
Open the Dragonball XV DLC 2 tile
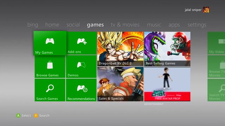pyautogui.click(x=120, y=49)
